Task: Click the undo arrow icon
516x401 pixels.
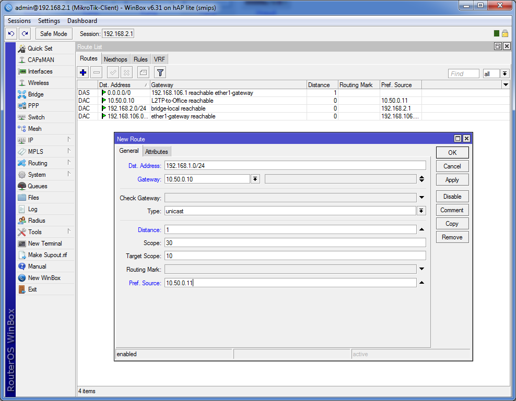Action: tap(11, 34)
